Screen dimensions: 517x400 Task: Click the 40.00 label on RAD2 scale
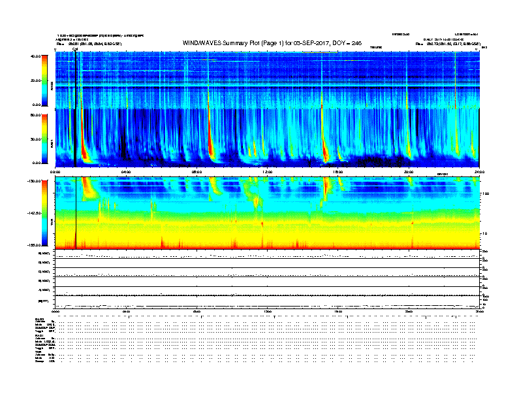click(x=35, y=56)
